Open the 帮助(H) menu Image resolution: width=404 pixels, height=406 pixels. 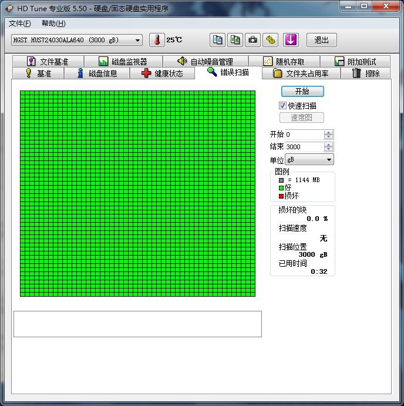(x=53, y=24)
